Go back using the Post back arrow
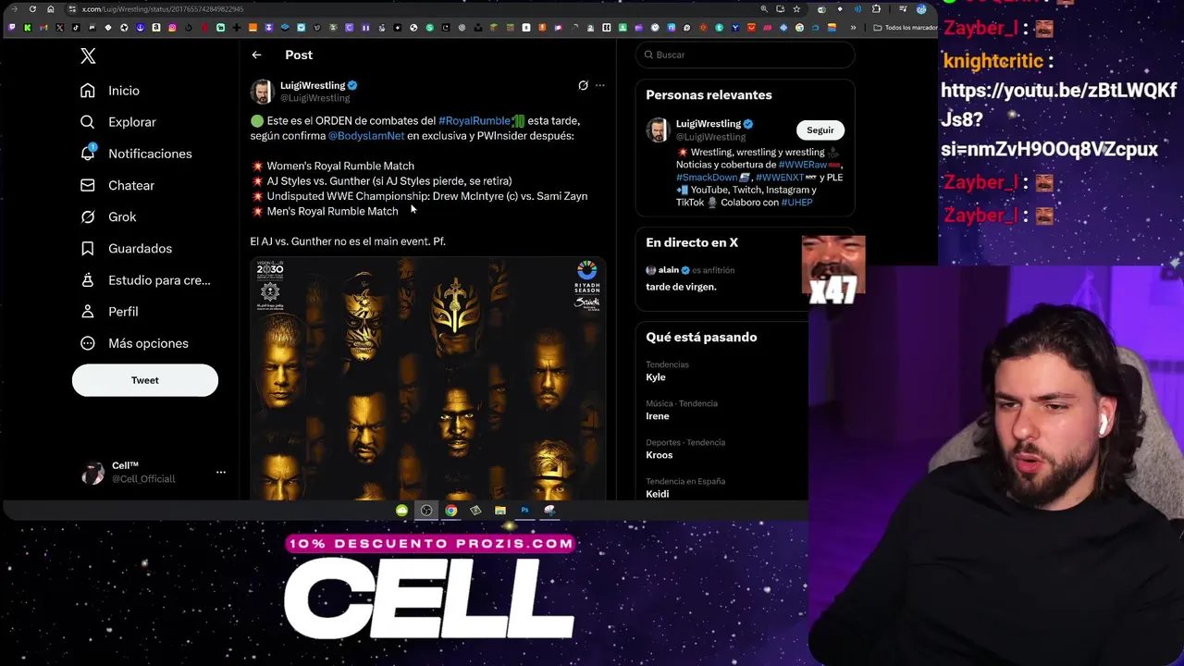1184x666 pixels. (x=256, y=55)
